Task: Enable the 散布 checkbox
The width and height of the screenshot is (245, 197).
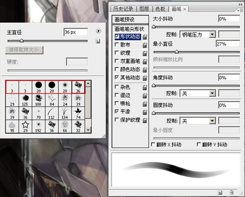Action: (117, 44)
